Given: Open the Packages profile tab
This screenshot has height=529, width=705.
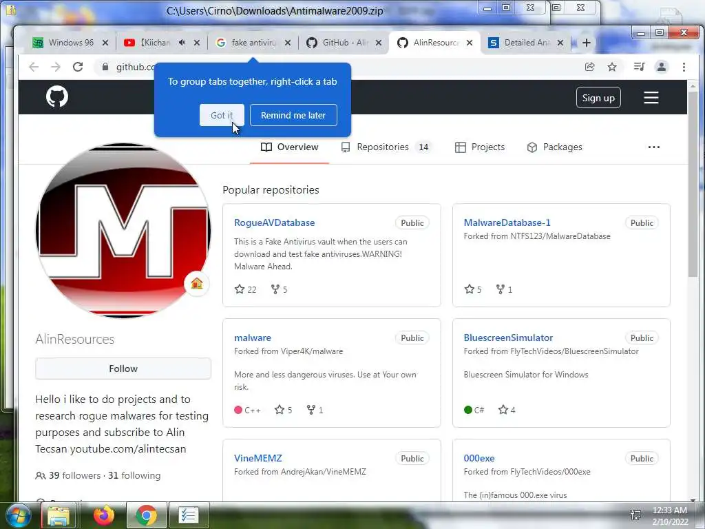Looking at the screenshot, I should pyautogui.click(x=554, y=147).
